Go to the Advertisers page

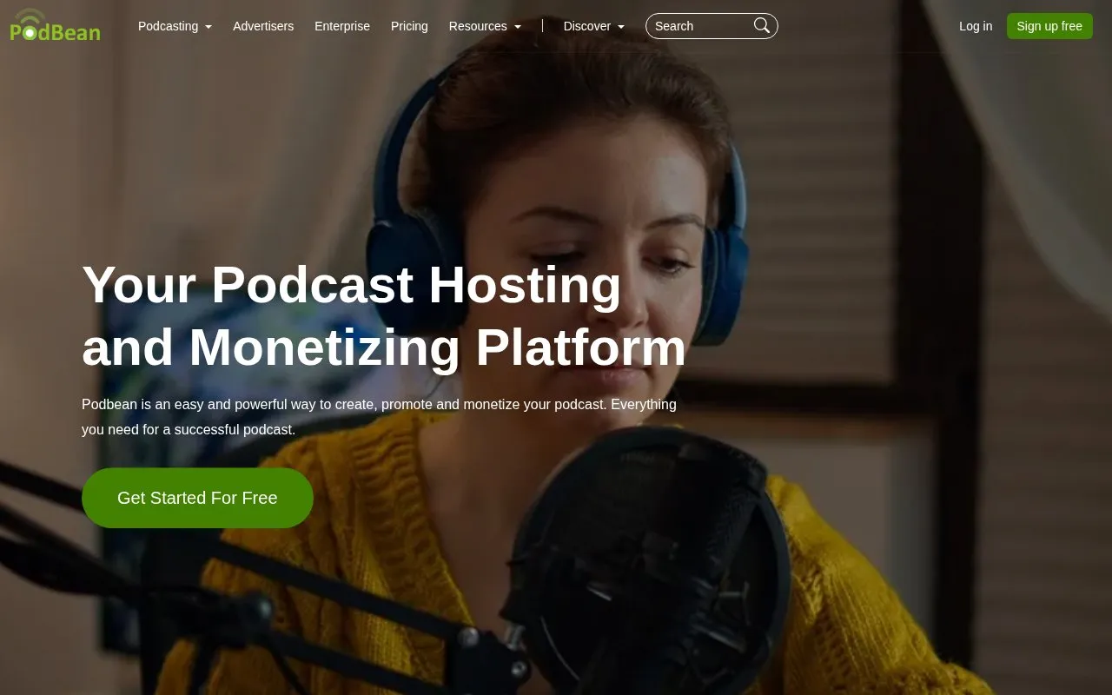[263, 26]
